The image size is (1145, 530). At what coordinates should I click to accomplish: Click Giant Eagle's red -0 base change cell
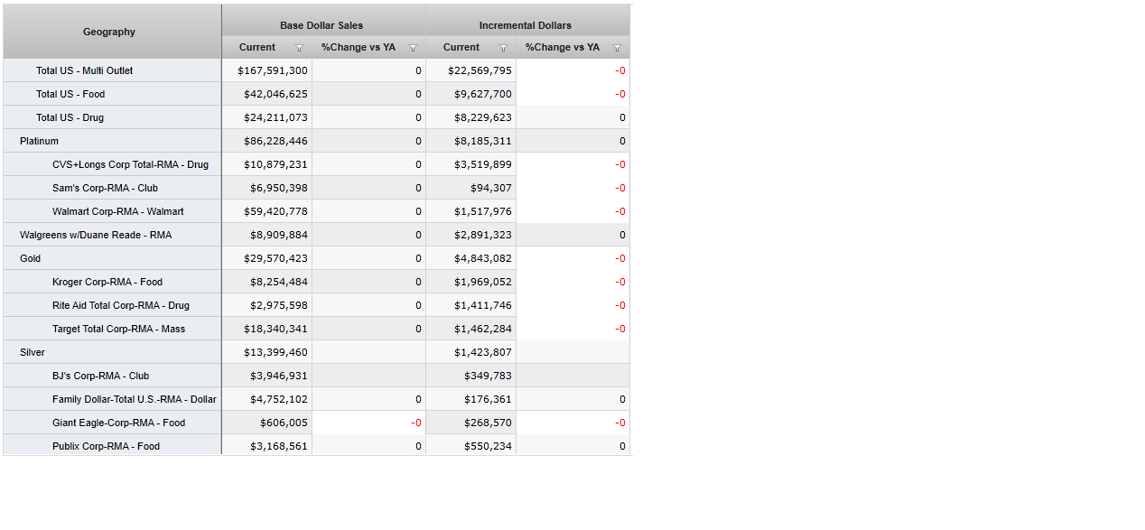coord(416,423)
